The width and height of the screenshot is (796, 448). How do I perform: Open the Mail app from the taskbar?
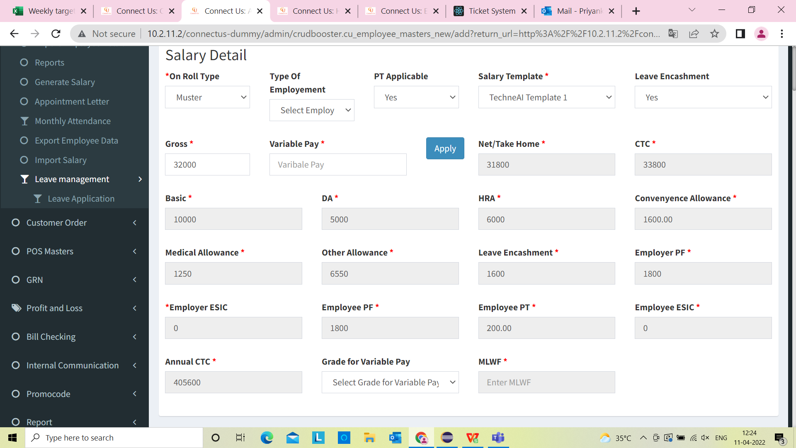click(x=293, y=438)
